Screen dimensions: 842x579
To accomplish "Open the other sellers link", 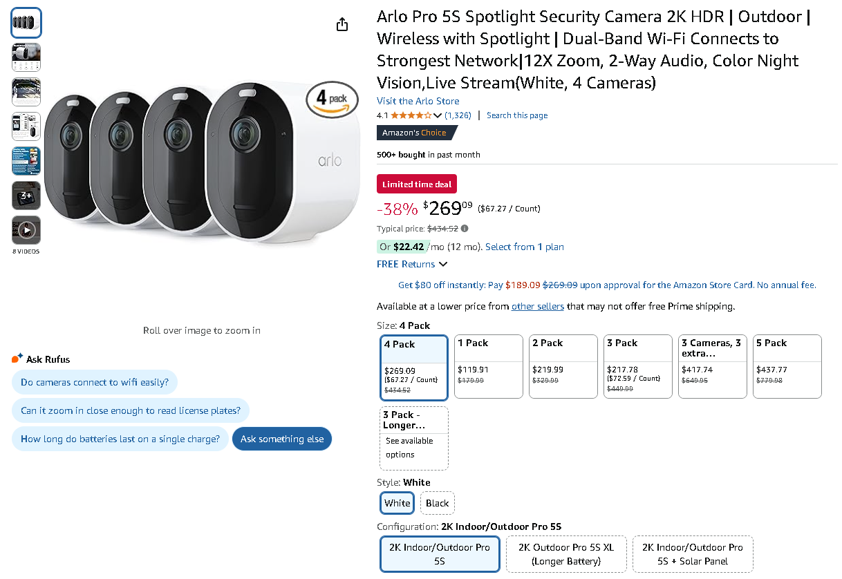I will click(x=537, y=306).
